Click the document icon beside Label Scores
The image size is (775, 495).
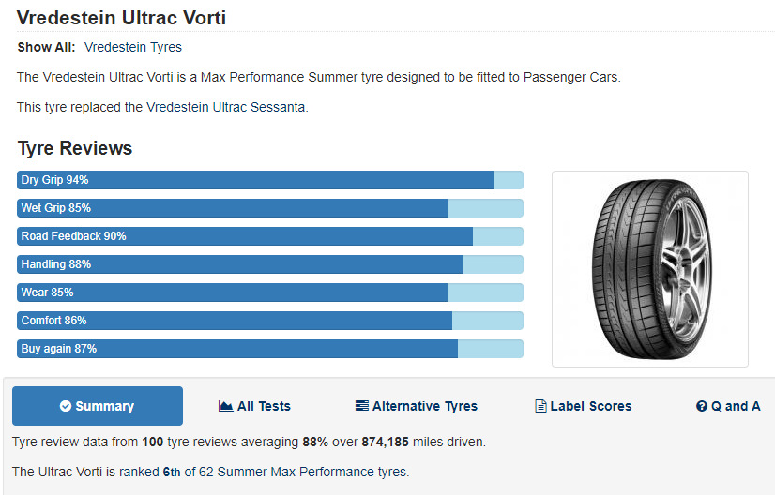[540, 406]
